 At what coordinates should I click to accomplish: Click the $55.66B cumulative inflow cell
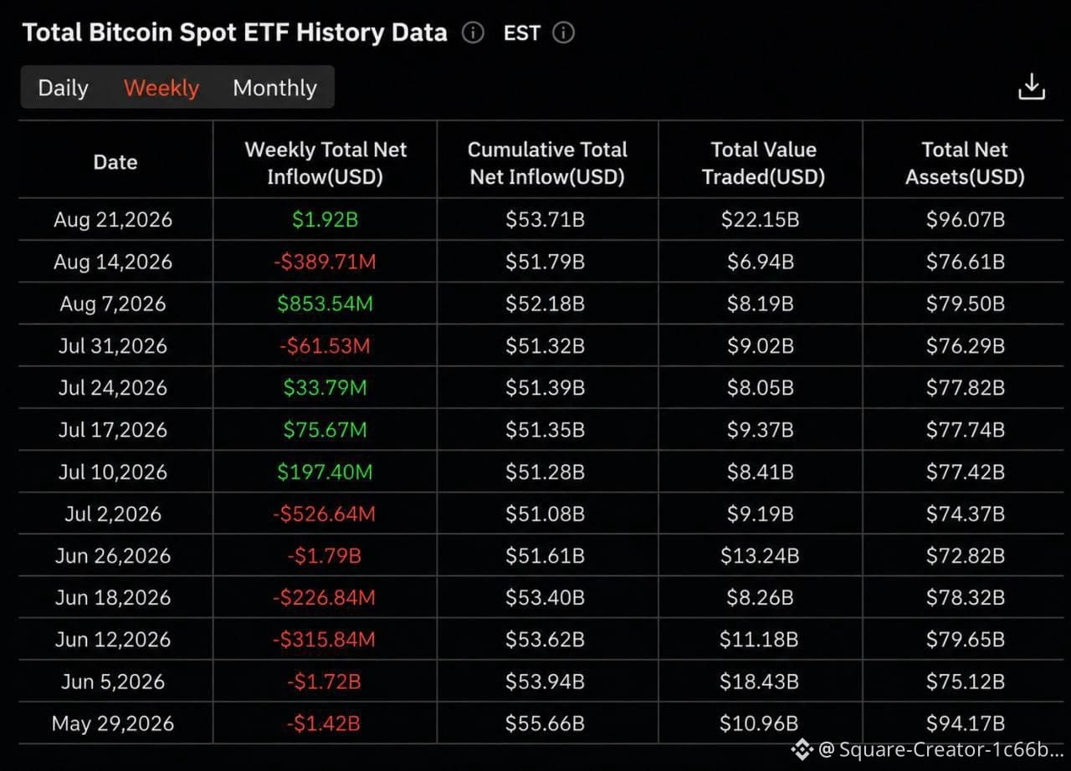tap(545, 723)
